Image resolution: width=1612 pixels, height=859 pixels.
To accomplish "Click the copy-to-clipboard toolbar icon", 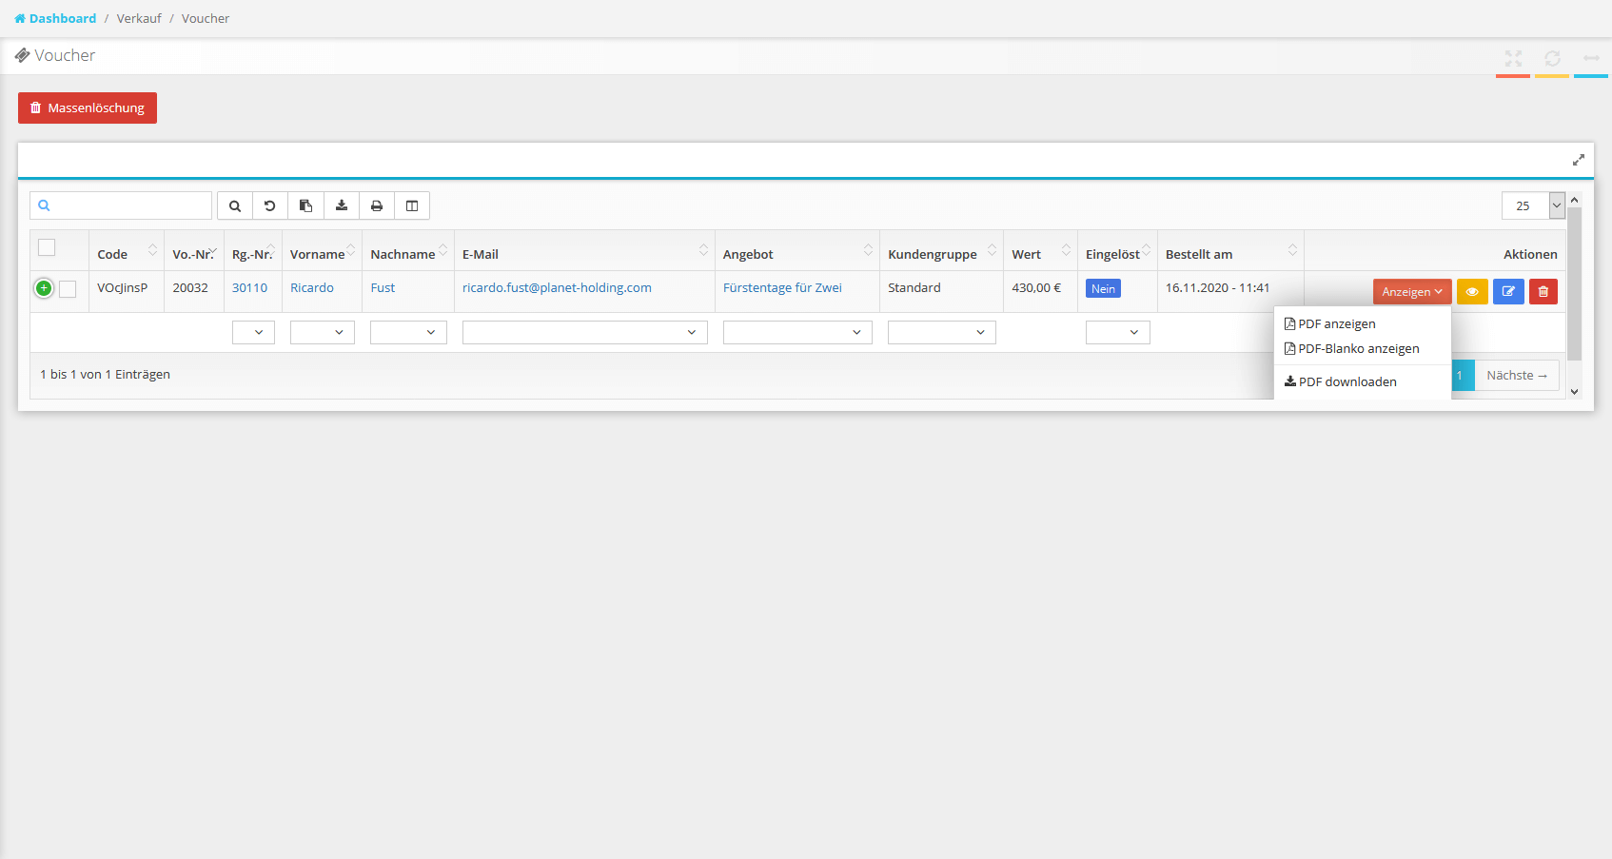I will (x=305, y=206).
